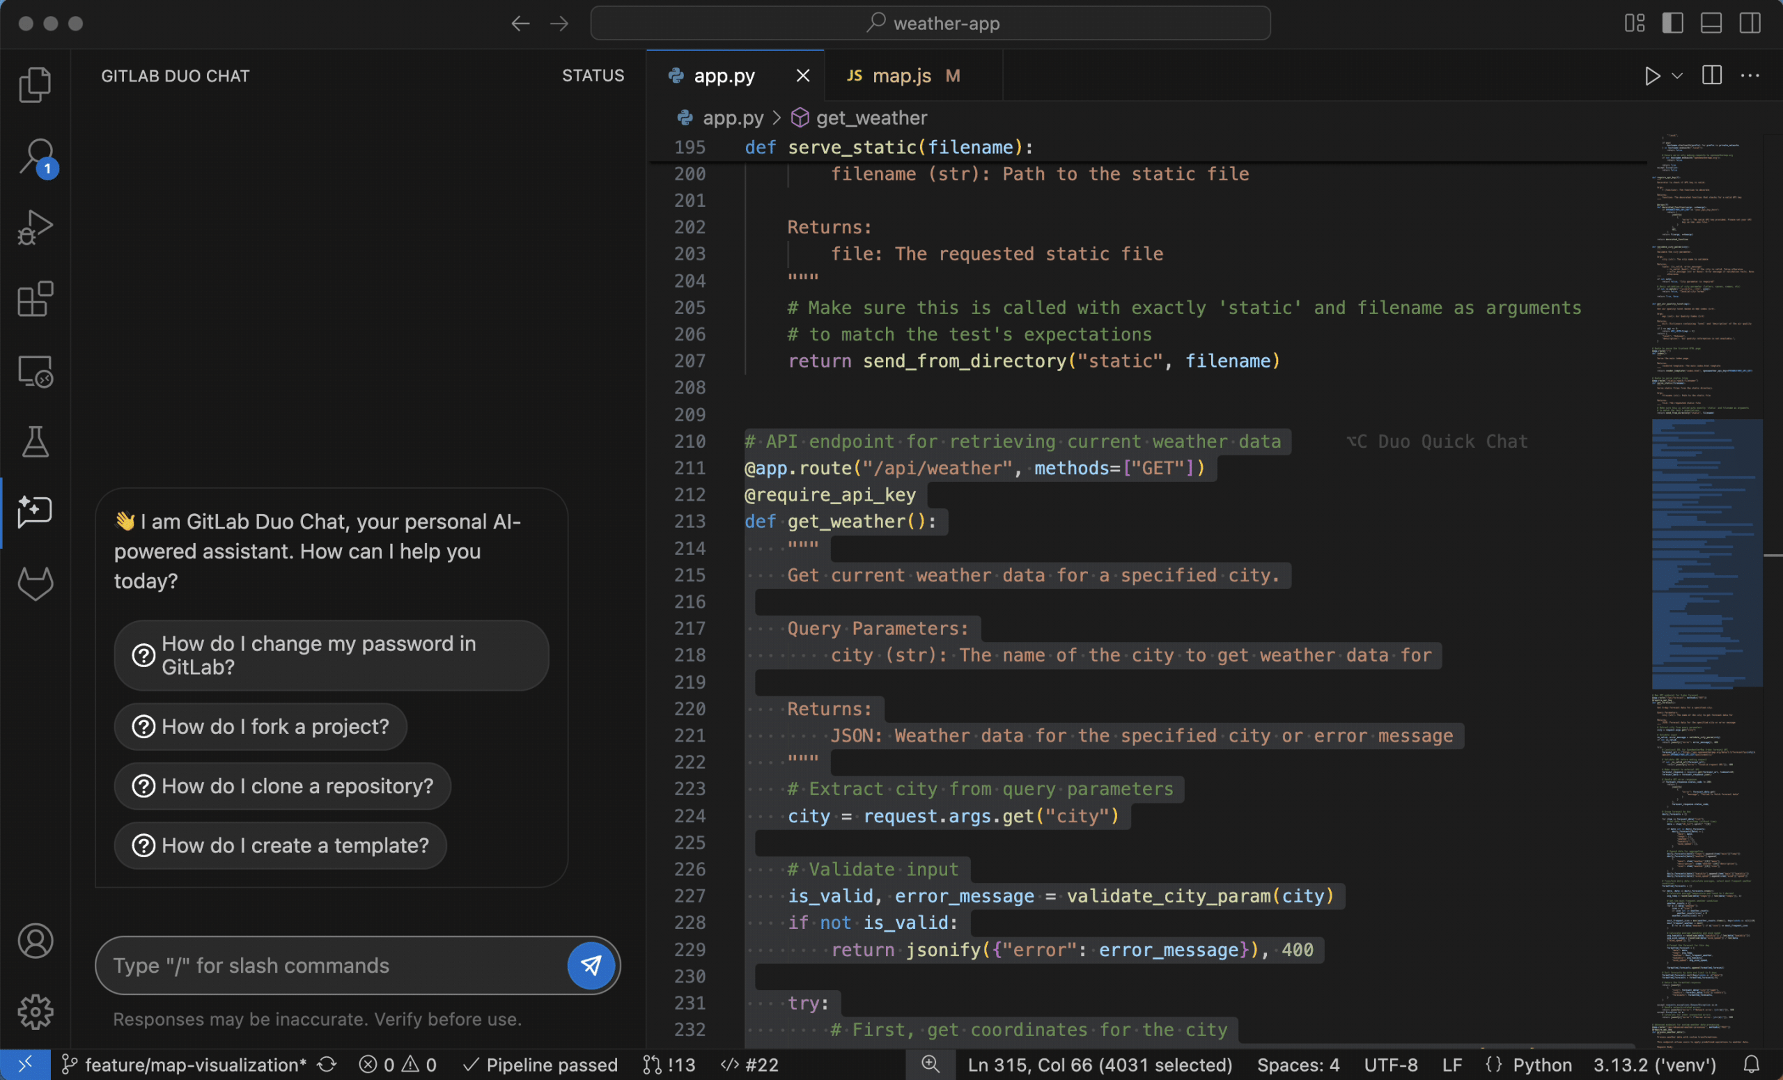Toggle the bottom Panel
This screenshot has height=1080, width=1783.
click(1711, 23)
